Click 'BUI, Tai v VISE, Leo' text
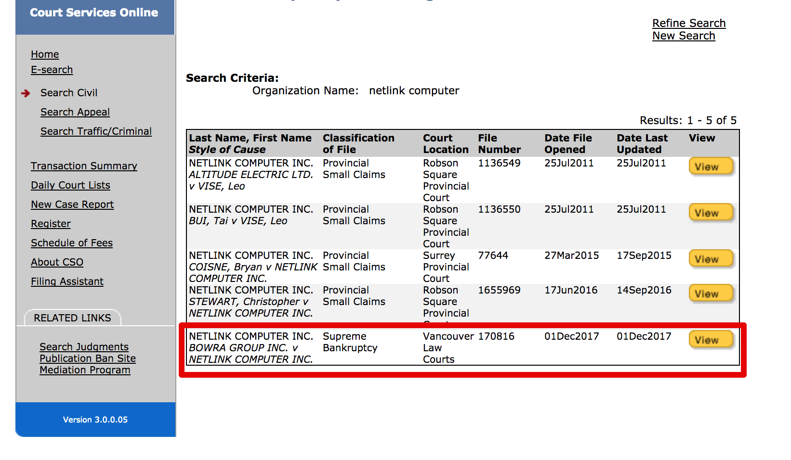This screenshot has height=460, width=791. [x=238, y=221]
